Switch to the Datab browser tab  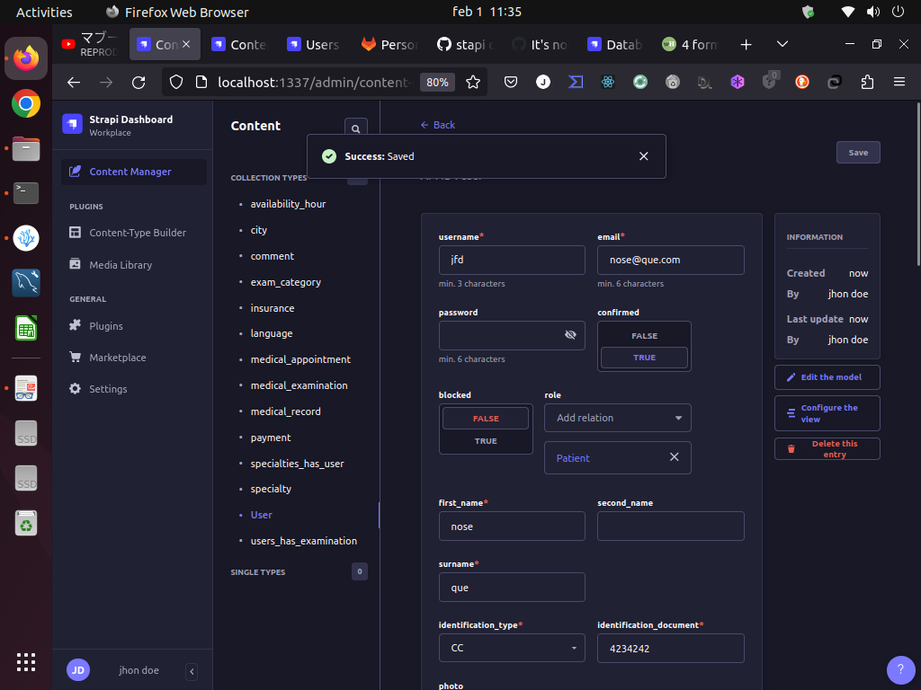point(615,45)
